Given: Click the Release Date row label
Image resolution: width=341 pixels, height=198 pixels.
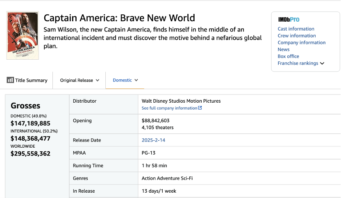Looking at the screenshot, I should 87,140.
